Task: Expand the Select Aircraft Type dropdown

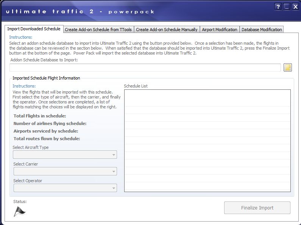Action: (65, 155)
